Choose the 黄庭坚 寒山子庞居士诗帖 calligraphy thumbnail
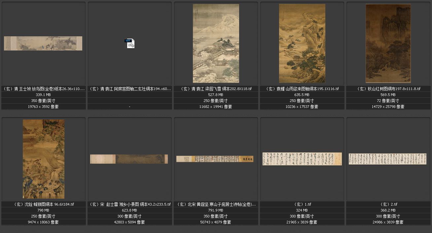 (x=215, y=159)
